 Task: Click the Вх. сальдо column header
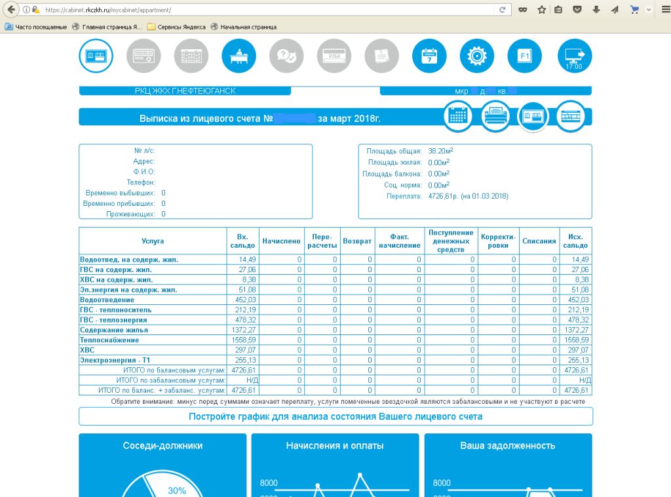(242, 241)
